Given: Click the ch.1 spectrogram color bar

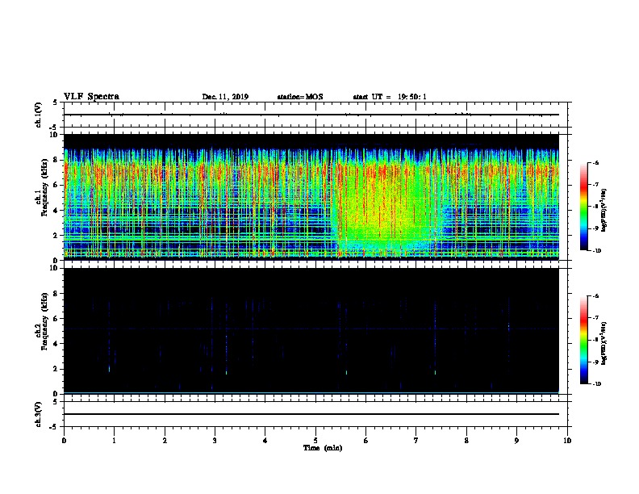Looking at the screenshot, I should (584, 207).
